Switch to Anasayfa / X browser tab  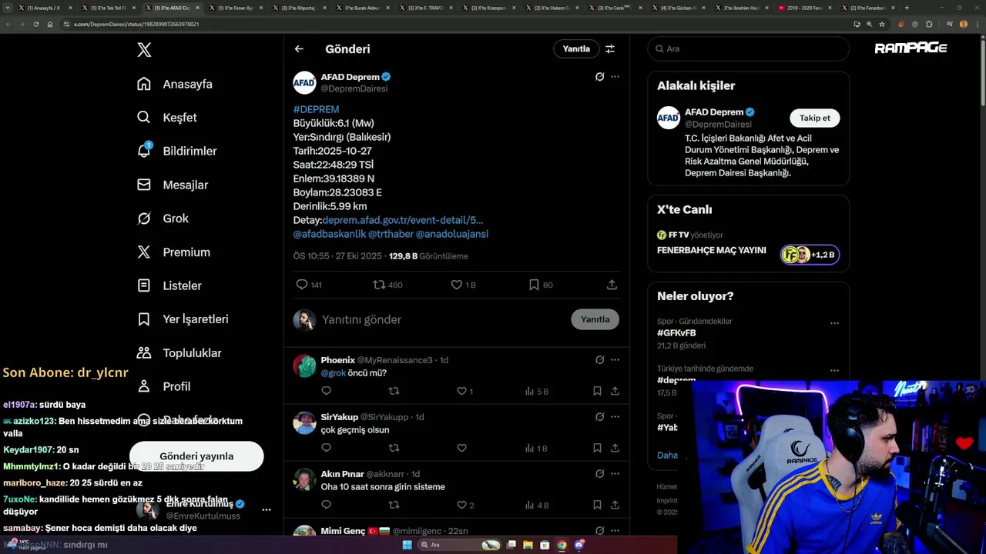tap(43, 8)
